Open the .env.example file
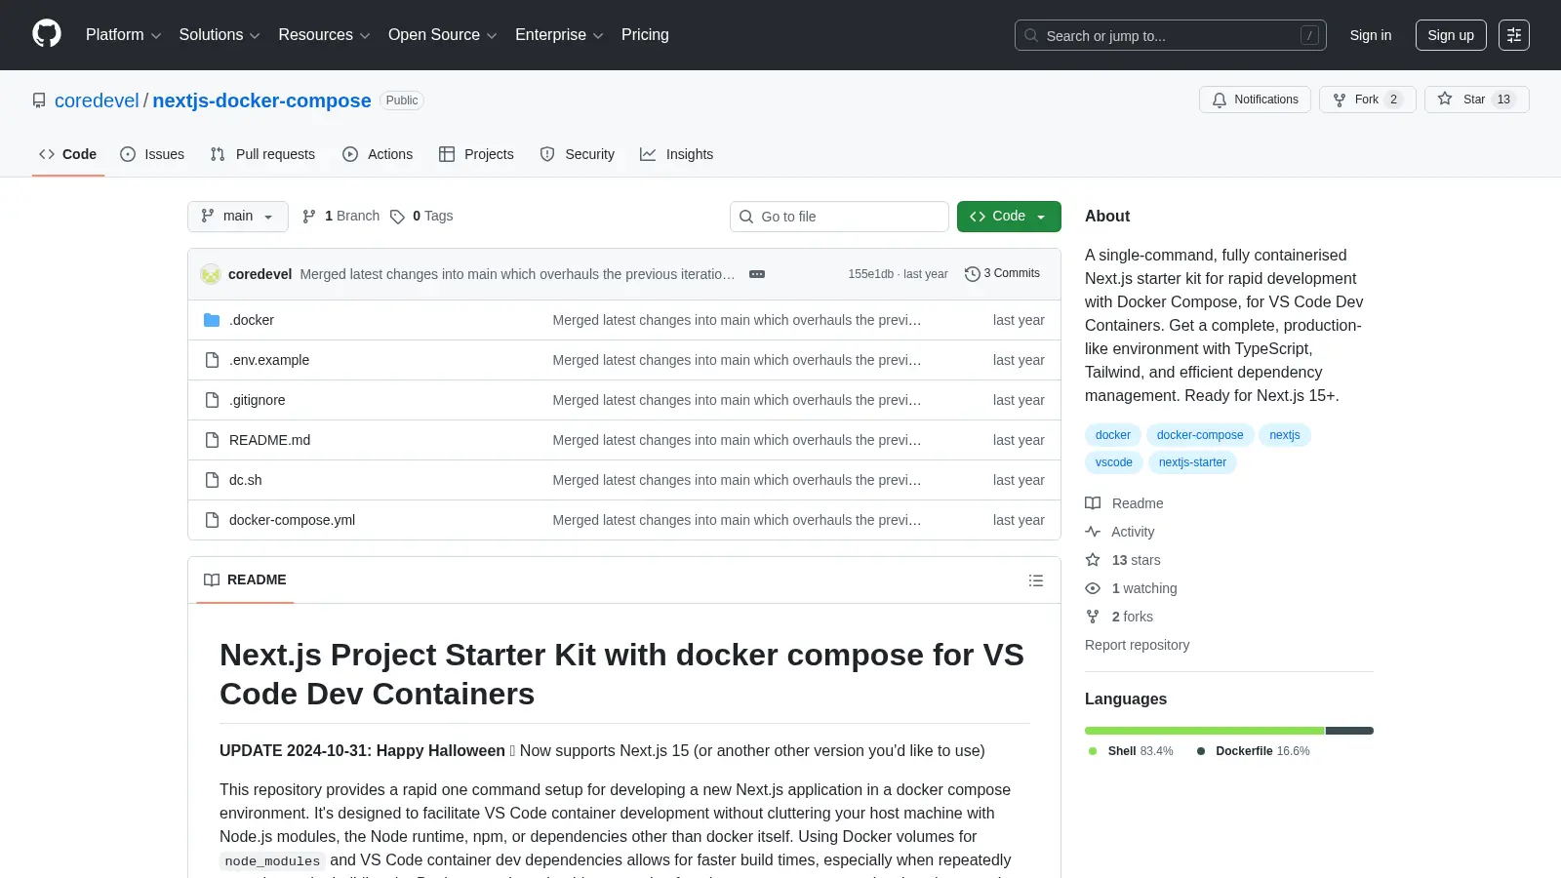This screenshot has width=1561, height=878. point(269,360)
